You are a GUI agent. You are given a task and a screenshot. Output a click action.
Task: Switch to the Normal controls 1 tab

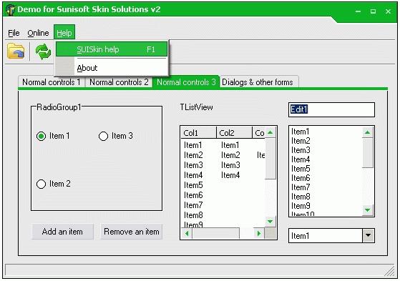coord(52,82)
